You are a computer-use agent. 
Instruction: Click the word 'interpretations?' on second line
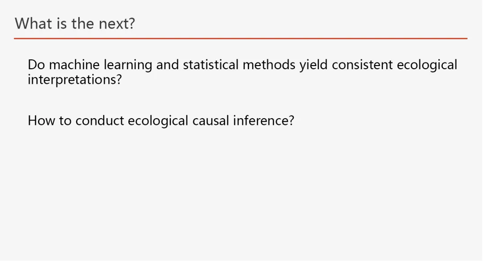point(75,80)
